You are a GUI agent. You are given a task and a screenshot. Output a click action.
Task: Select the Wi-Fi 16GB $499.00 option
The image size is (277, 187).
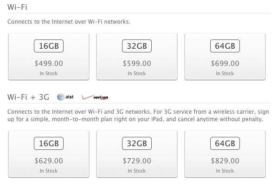coord(49,57)
